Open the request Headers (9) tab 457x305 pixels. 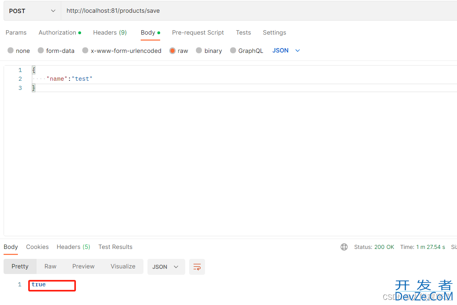pos(110,33)
